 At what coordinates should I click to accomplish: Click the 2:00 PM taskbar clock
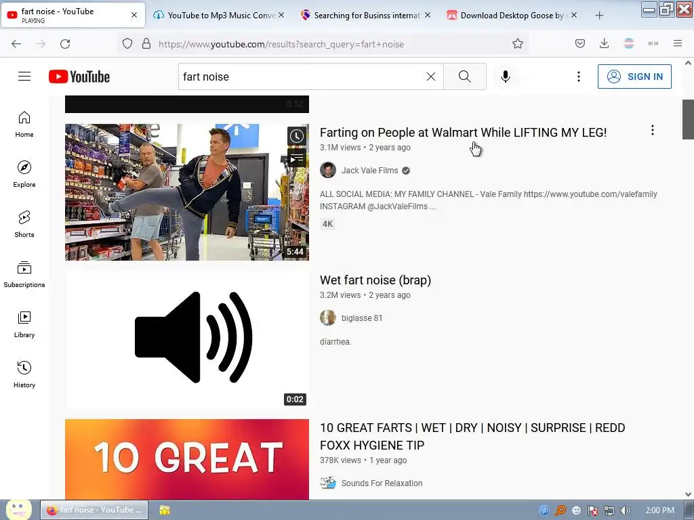click(x=660, y=511)
